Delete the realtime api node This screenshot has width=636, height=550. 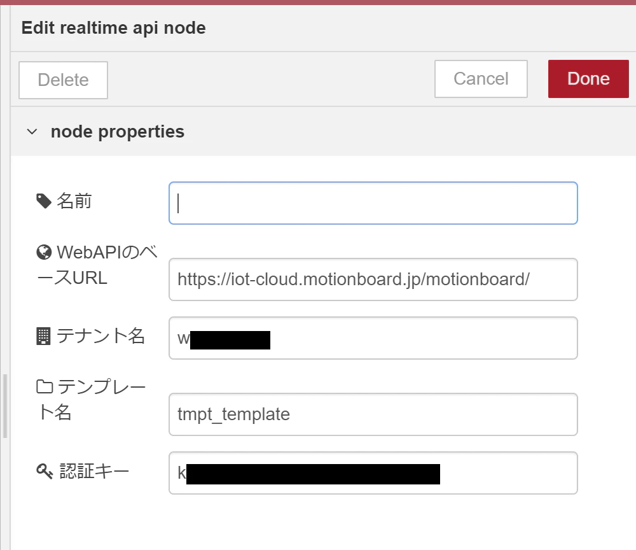coord(63,80)
